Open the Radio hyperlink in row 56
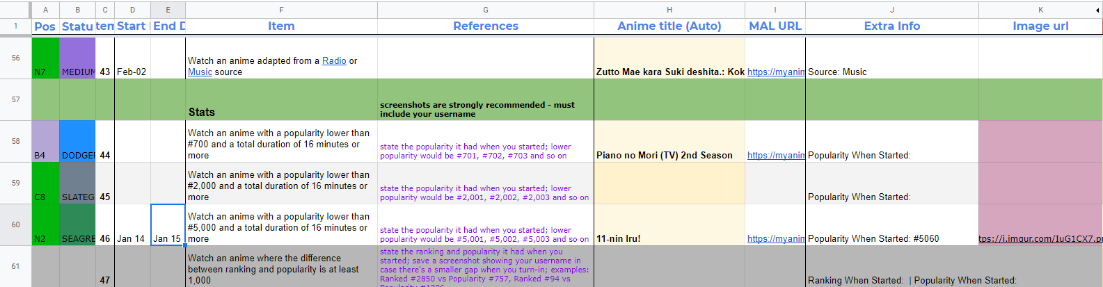This screenshot has width=1103, height=287. [334, 61]
